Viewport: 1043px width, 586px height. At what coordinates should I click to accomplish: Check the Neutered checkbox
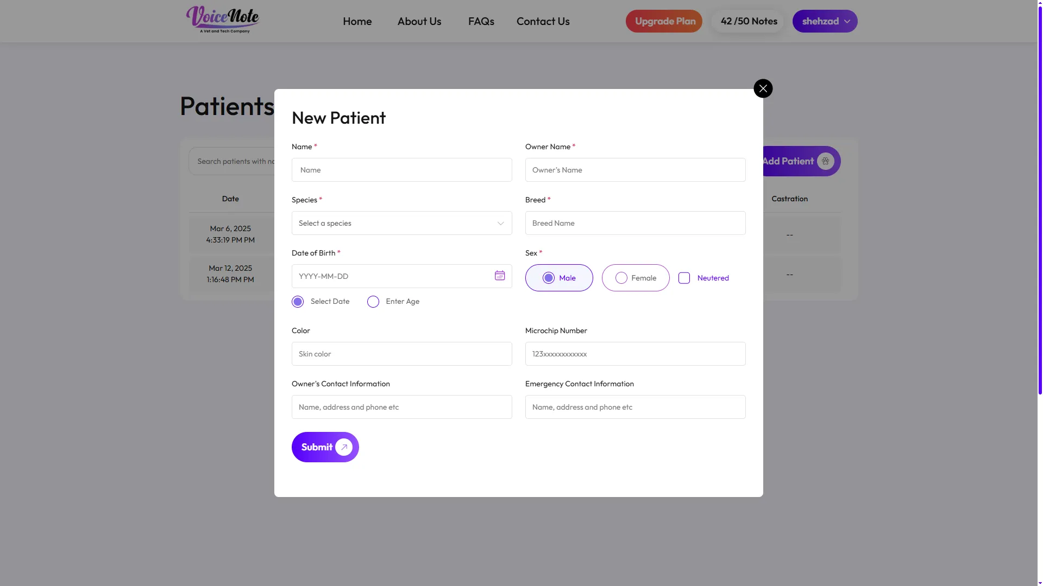684,278
